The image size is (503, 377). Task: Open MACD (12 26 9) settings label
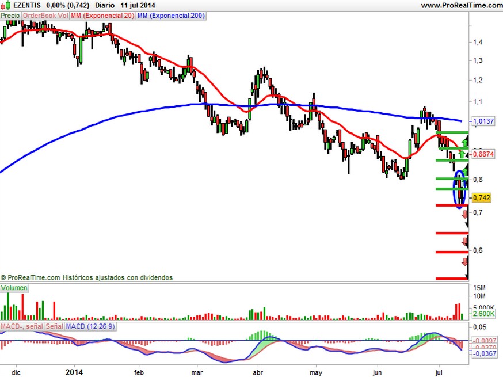[x=90, y=326]
